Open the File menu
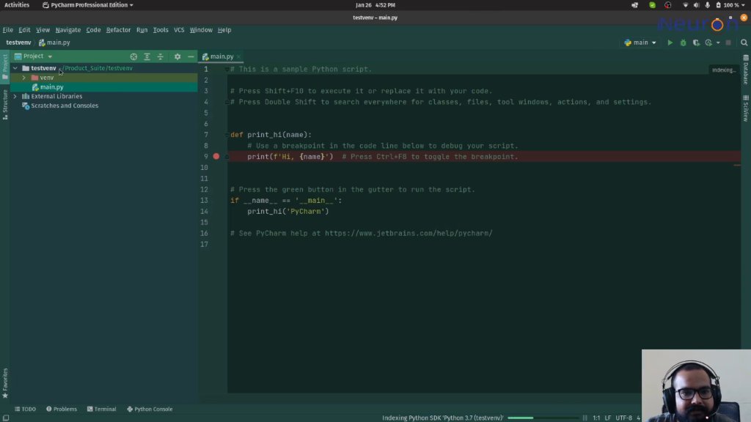The image size is (751, 422). (7, 29)
